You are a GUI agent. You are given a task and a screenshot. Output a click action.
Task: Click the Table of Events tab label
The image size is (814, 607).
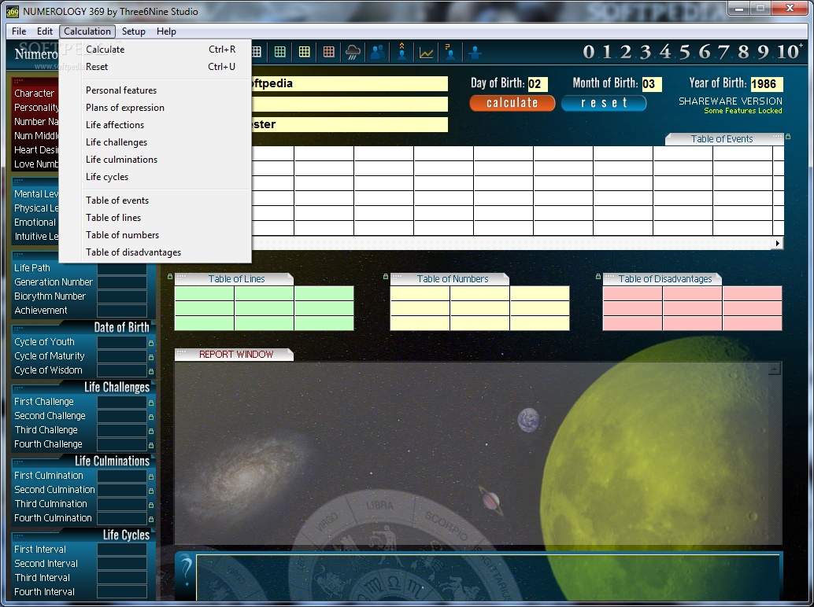coord(722,139)
